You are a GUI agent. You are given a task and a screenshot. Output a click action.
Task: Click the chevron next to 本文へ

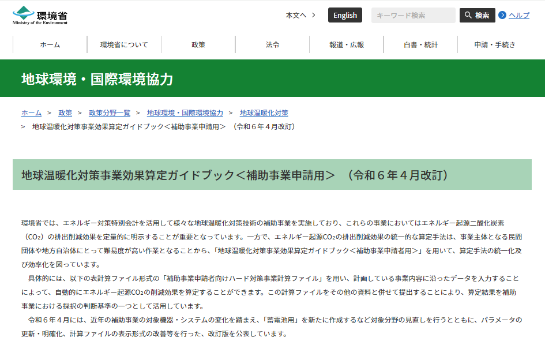point(314,16)
